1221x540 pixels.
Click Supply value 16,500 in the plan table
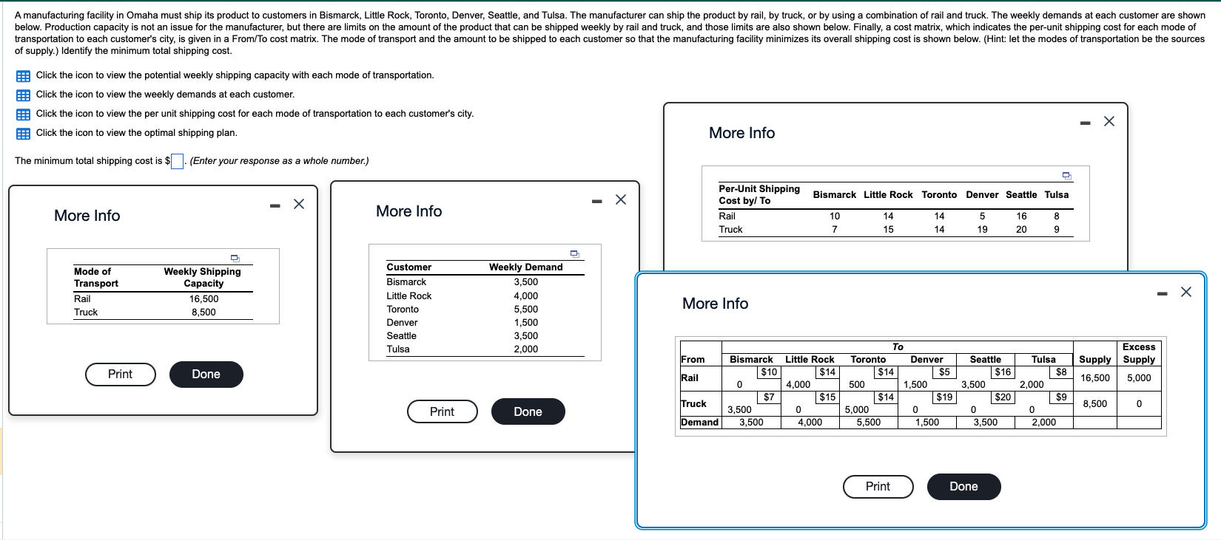click(1095, 378)
